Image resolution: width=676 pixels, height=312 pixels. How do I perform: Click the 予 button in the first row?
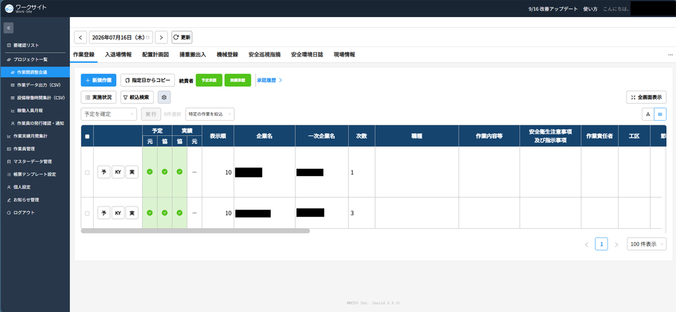[104, 172]
